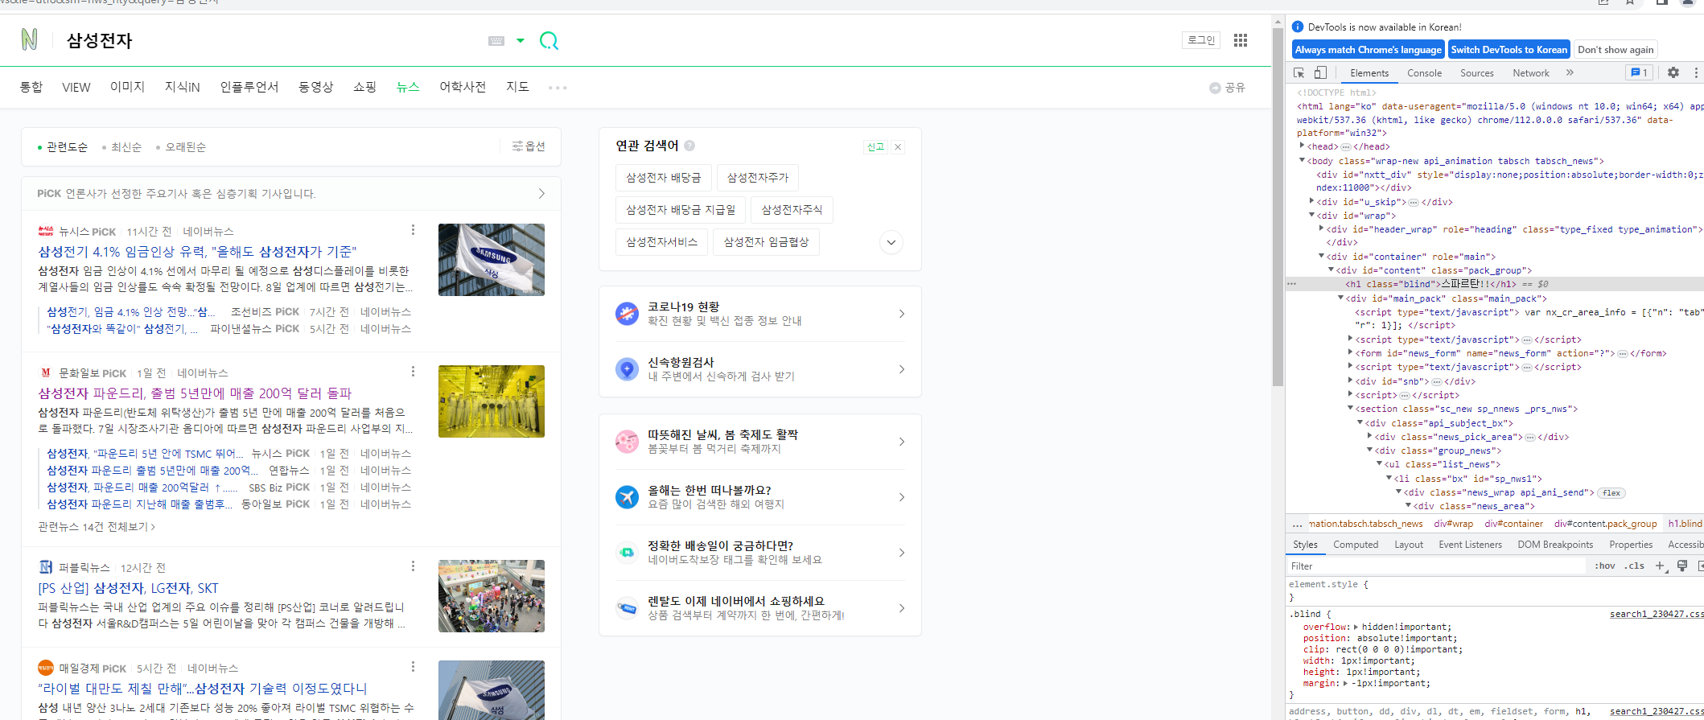Toggle the :hov element state button

tap(1605, 566)
